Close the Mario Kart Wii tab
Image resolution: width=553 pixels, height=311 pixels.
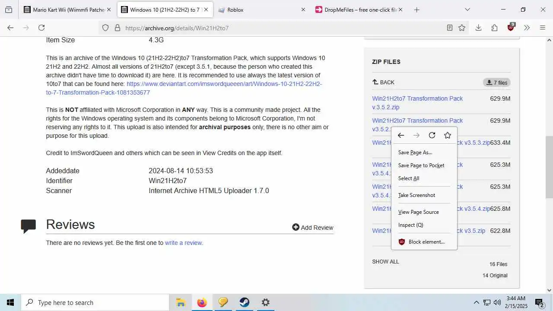pos(108,10)
